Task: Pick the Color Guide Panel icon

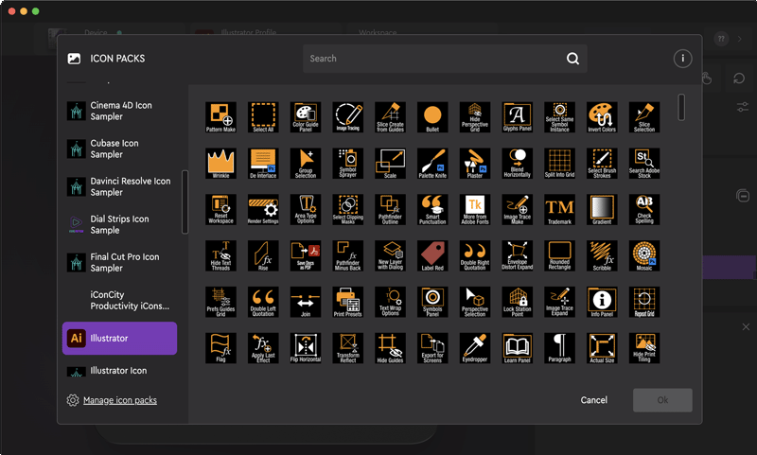Action: coord(306,117)
